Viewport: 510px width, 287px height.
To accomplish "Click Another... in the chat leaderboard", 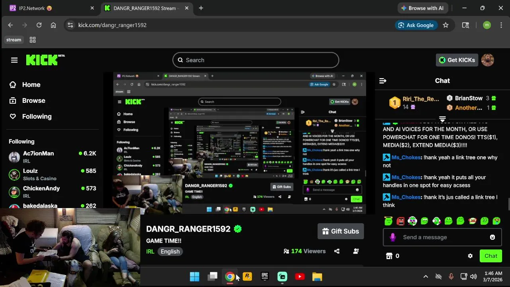I will [x=469, y=108].
